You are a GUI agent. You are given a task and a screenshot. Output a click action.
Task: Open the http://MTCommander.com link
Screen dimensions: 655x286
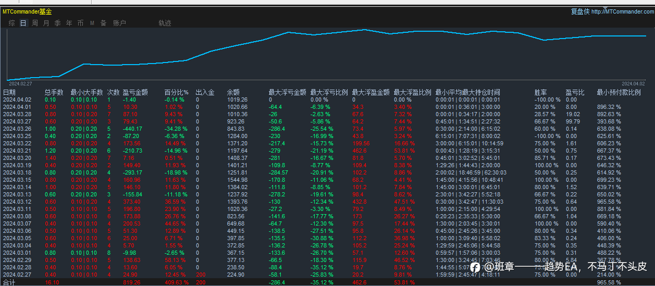pyautogui.click(x=622, y=11)
